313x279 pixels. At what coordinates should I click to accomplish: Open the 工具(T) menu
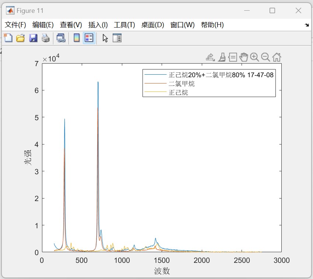pyautogui.click(x=124, y=25)
